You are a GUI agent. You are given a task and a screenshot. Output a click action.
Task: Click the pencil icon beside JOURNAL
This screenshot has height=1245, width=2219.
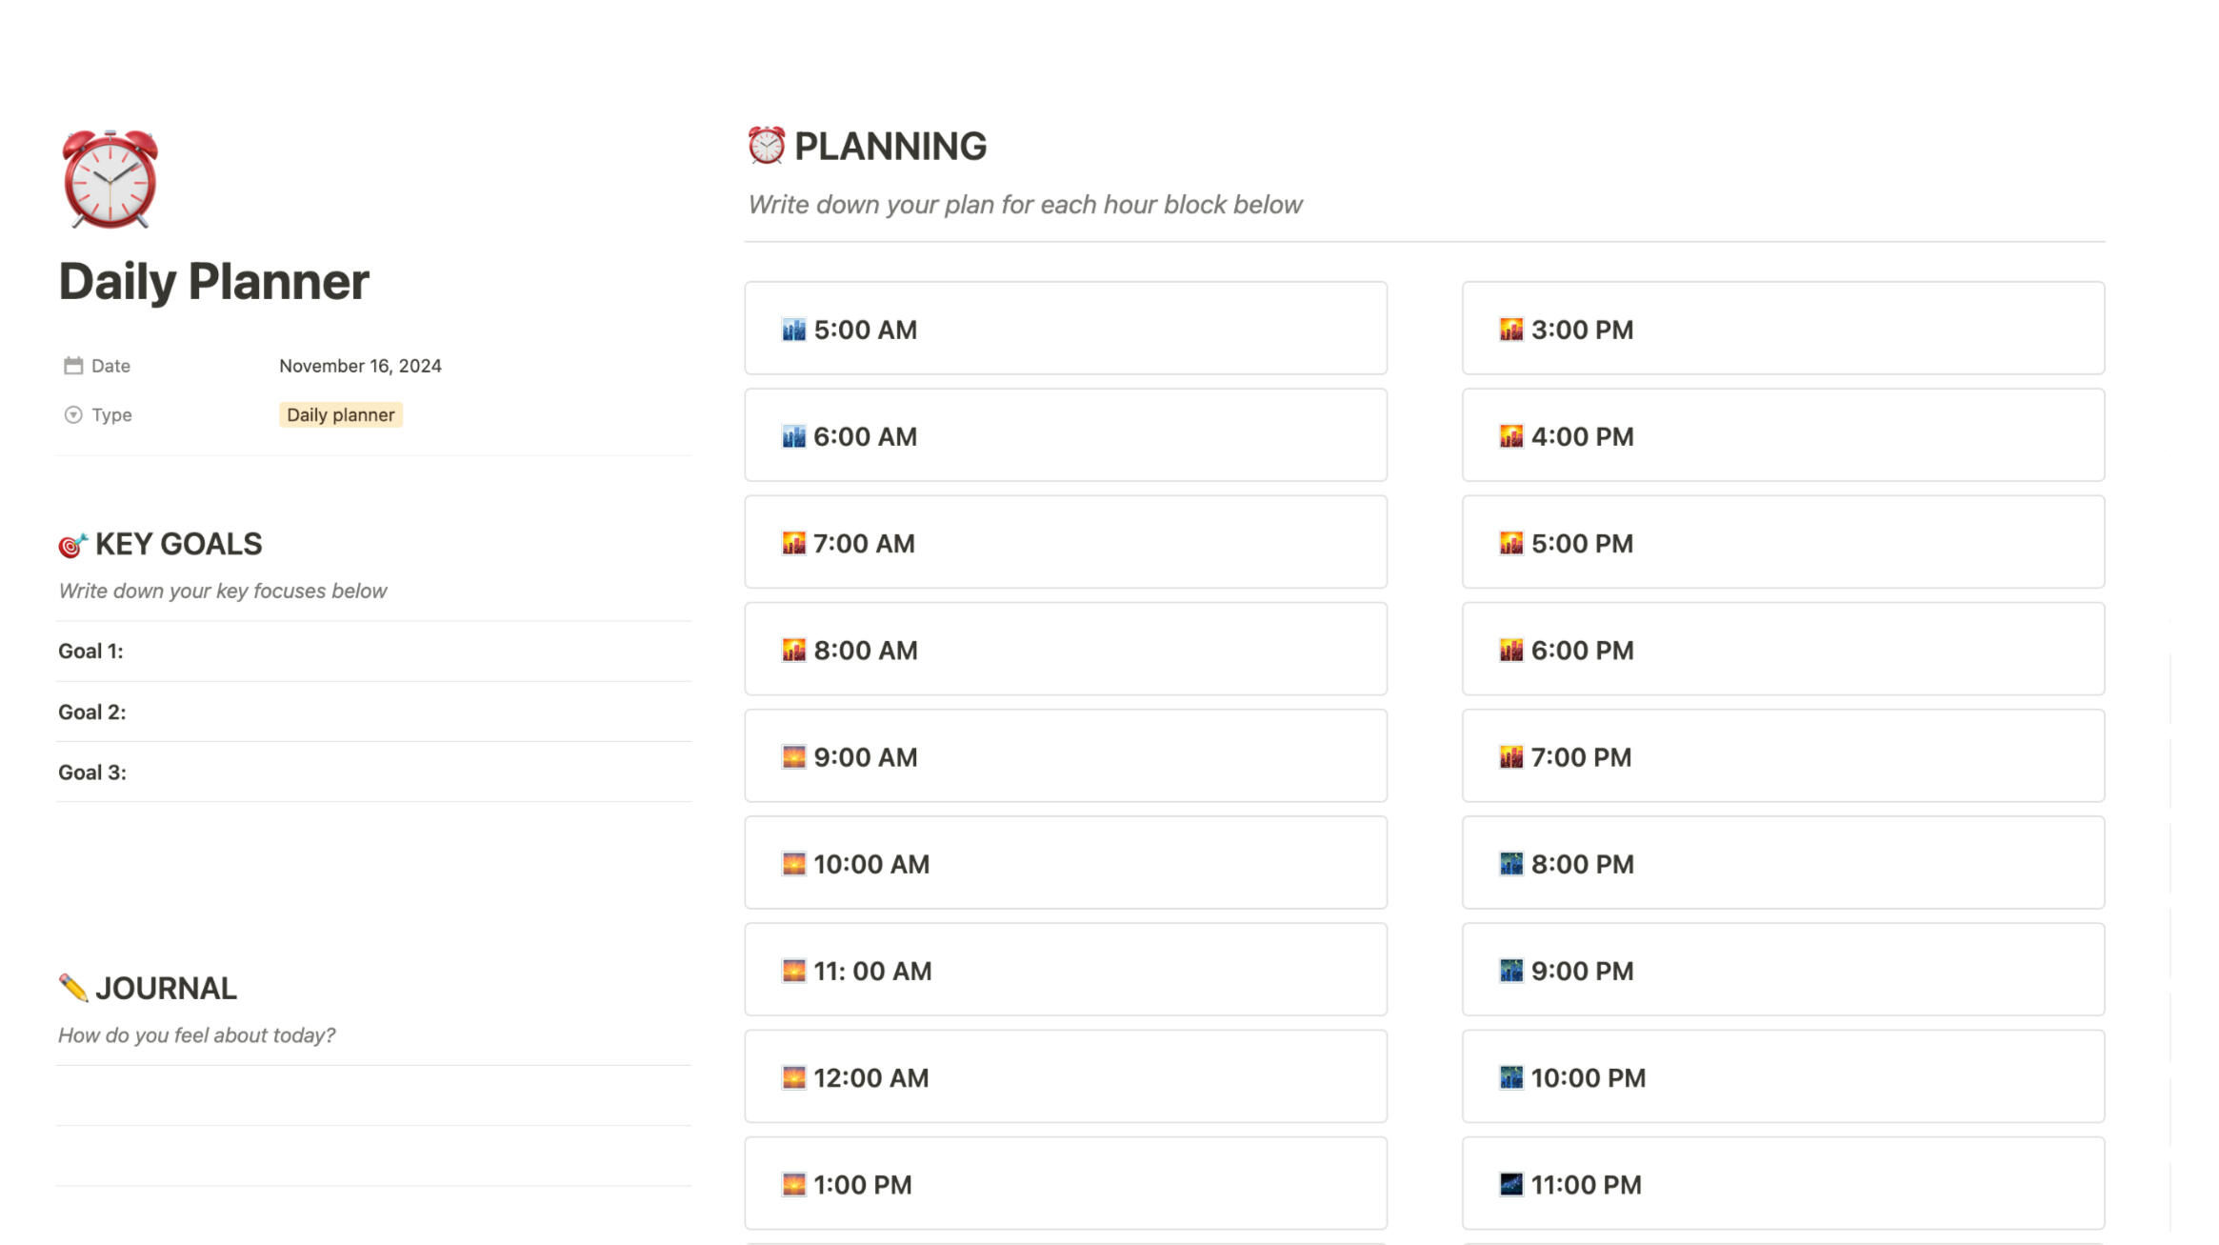click(x=73, y=988)
